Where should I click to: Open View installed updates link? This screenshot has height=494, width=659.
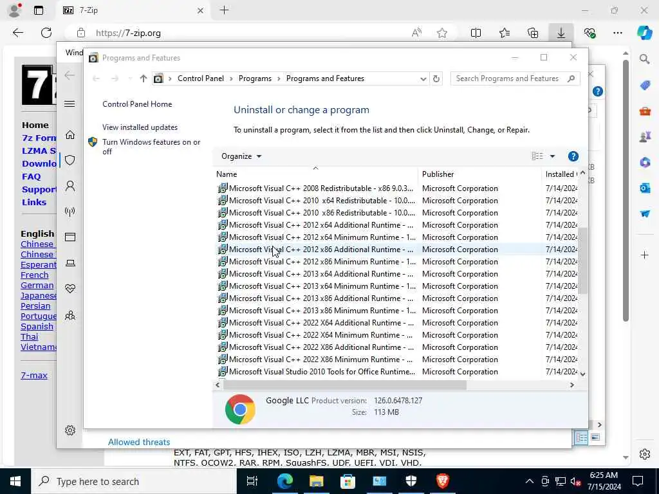coord(140,127)
